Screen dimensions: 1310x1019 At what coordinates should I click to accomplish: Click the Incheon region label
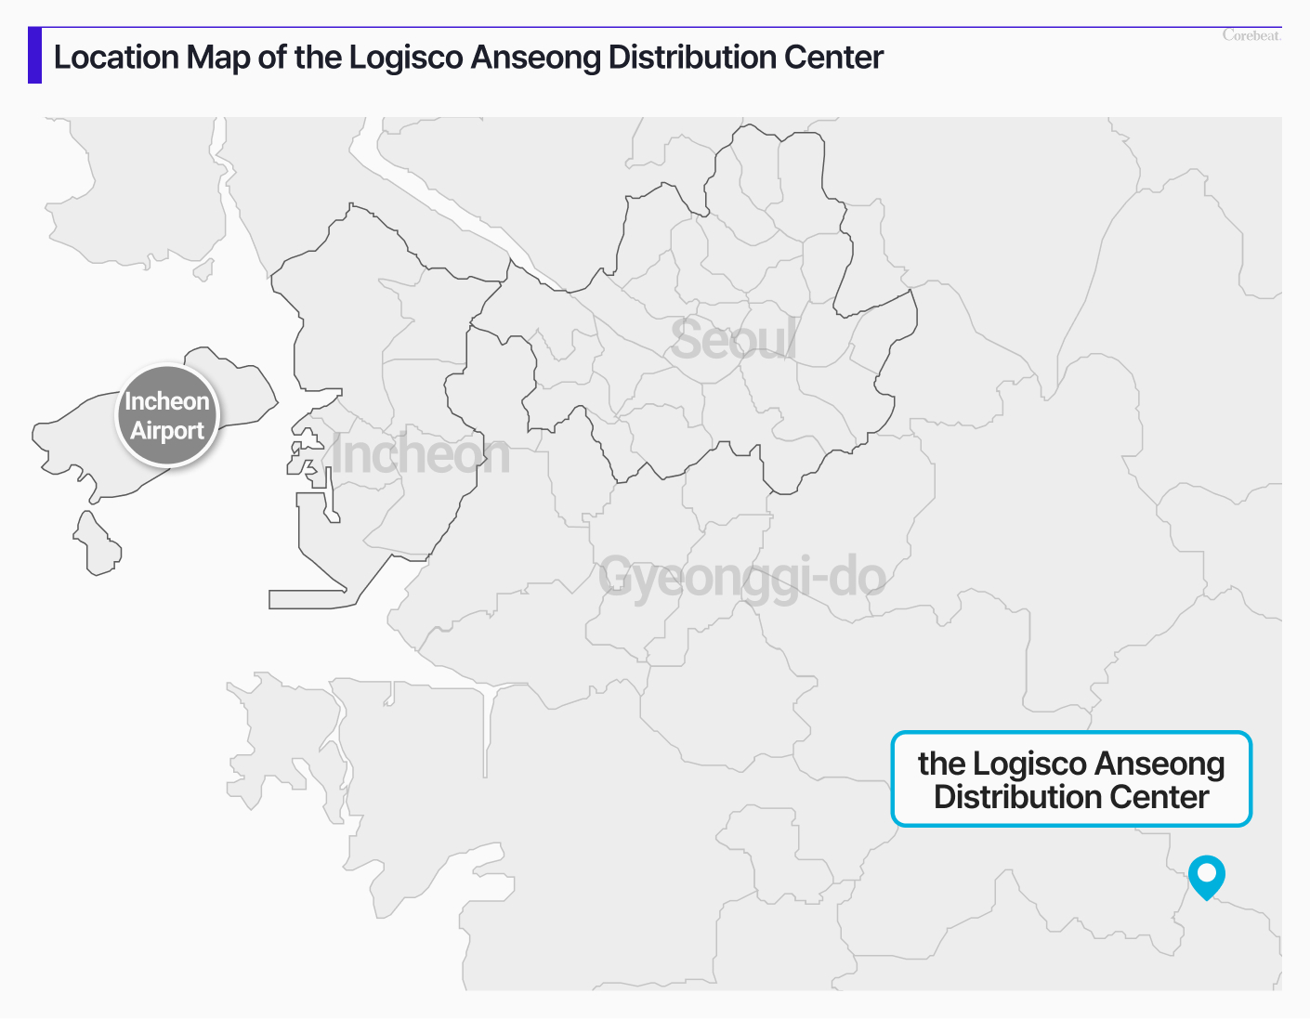[421, 454]
